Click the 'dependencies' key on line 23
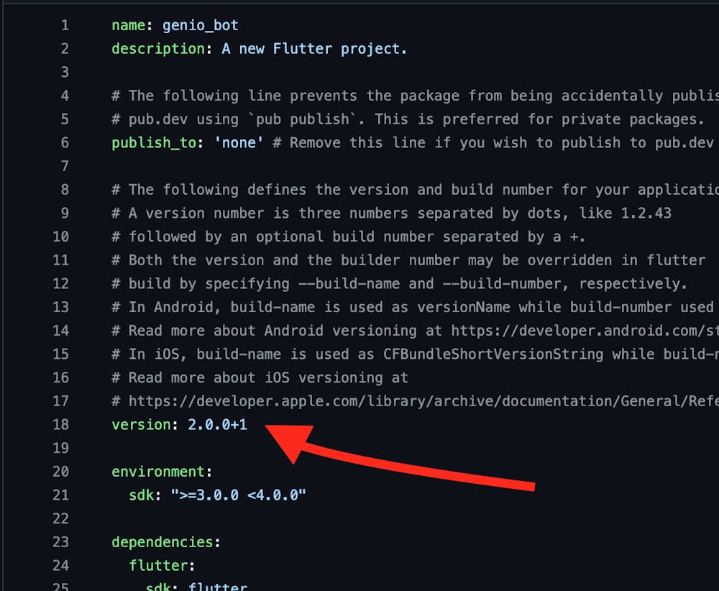 (162, 541)
